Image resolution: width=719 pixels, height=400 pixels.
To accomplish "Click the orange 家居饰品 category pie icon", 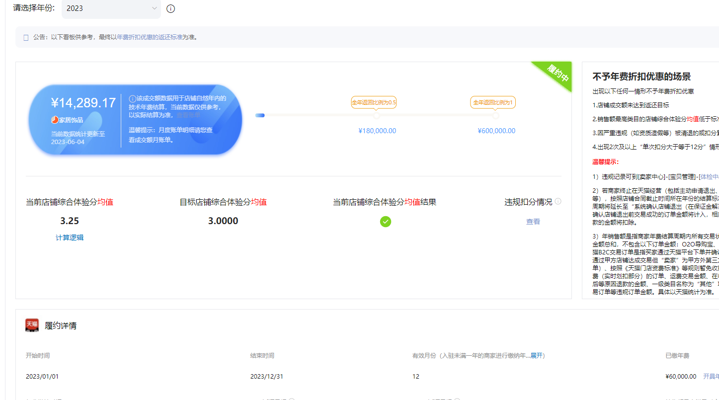I will click(55, 120).
